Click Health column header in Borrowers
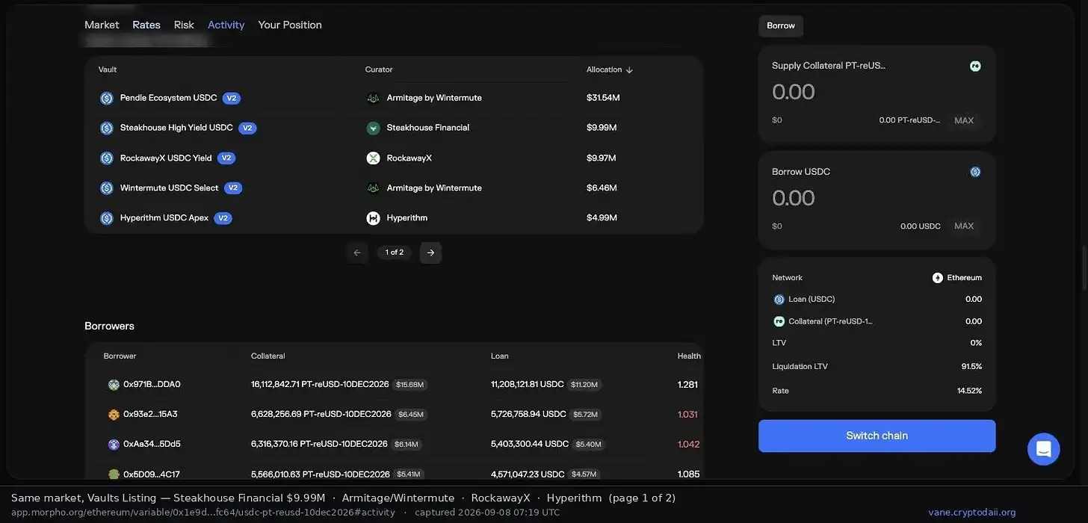This screenshot has width=1088, height=523. point(689,356)
